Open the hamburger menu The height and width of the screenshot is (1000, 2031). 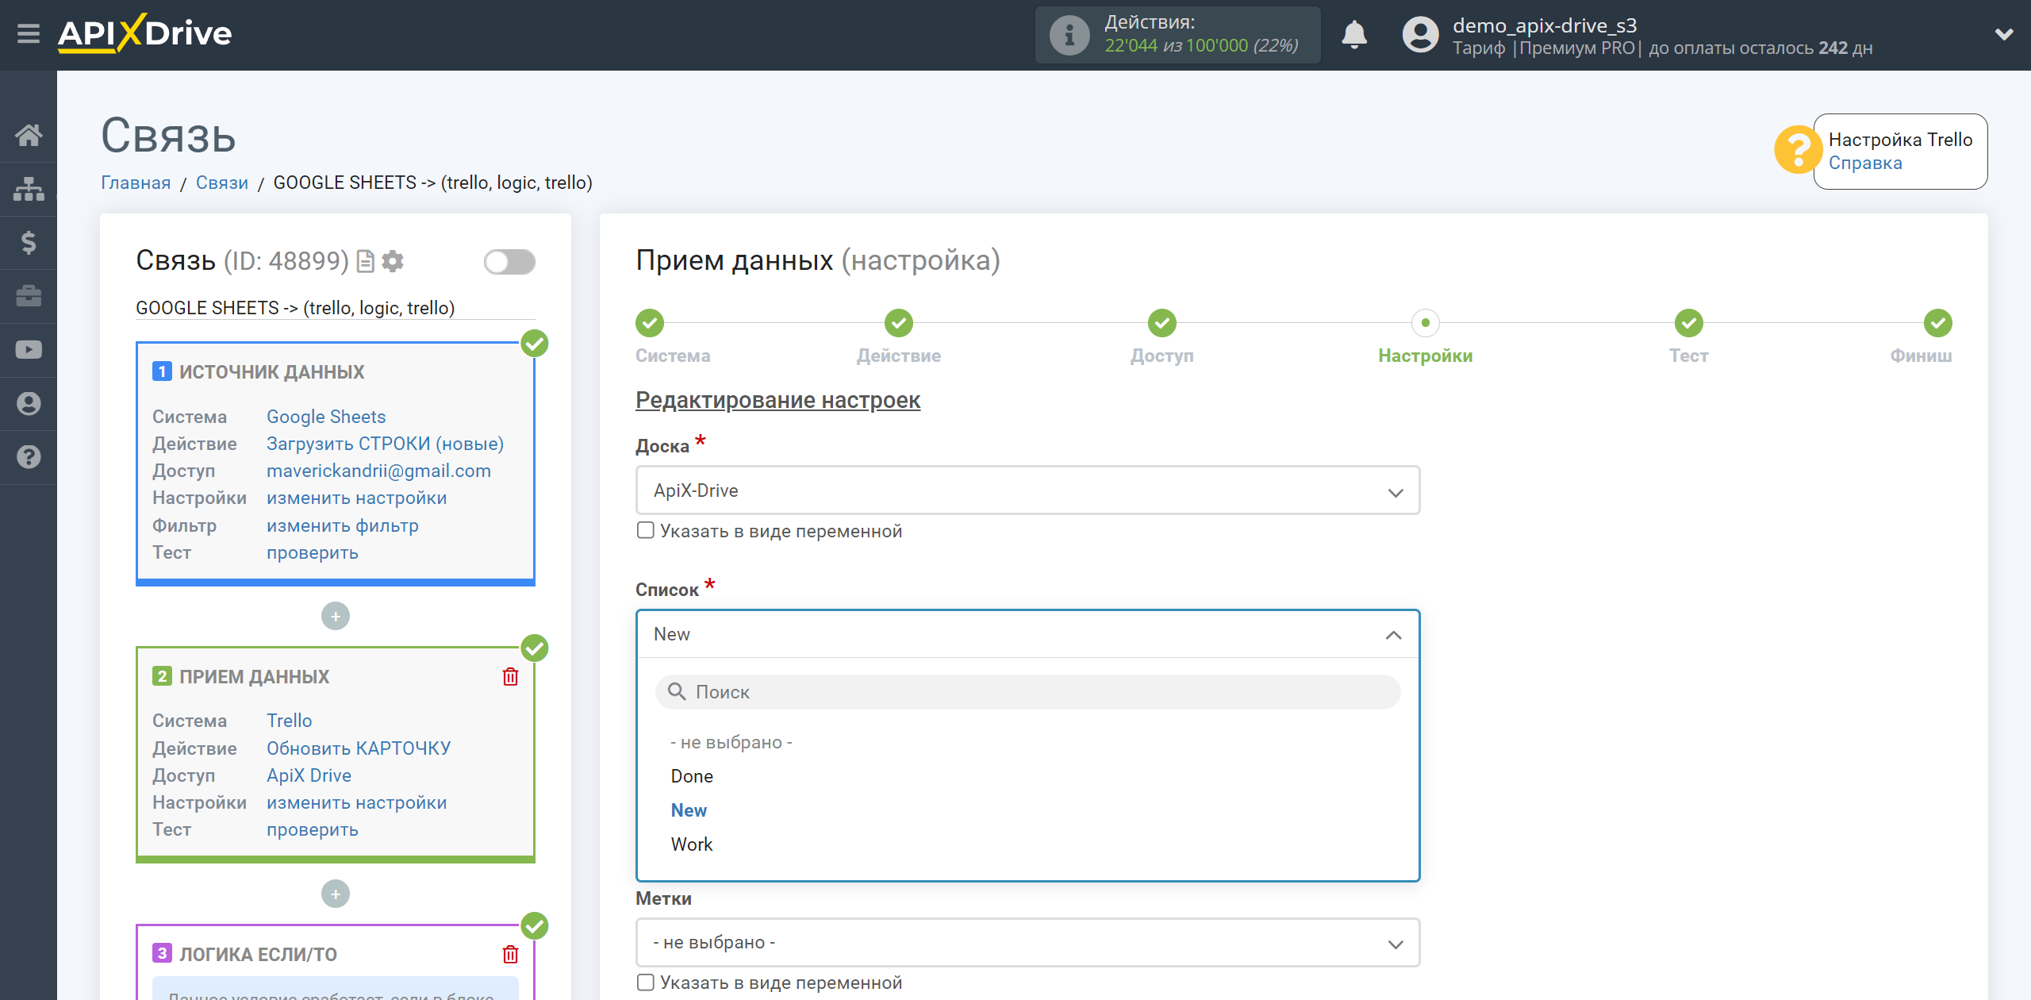click(x=29, y=34)
